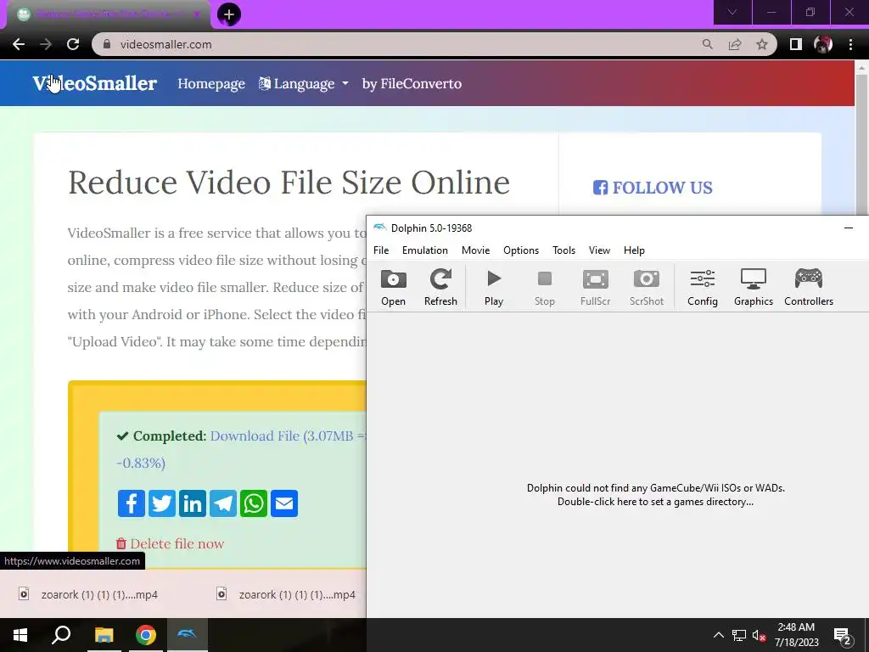Viewport: 869px width, 652px height.
Task: Share result via Email icon
Action: pos(284,503)
